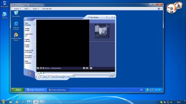Click the CPU meter desktop gadget
The image size is (186, 104).
click(x=171, y=8)
